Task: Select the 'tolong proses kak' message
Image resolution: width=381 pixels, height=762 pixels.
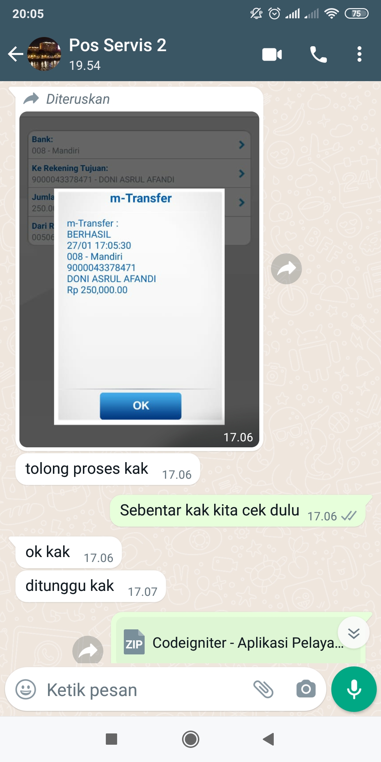Action: coord(108,470)
